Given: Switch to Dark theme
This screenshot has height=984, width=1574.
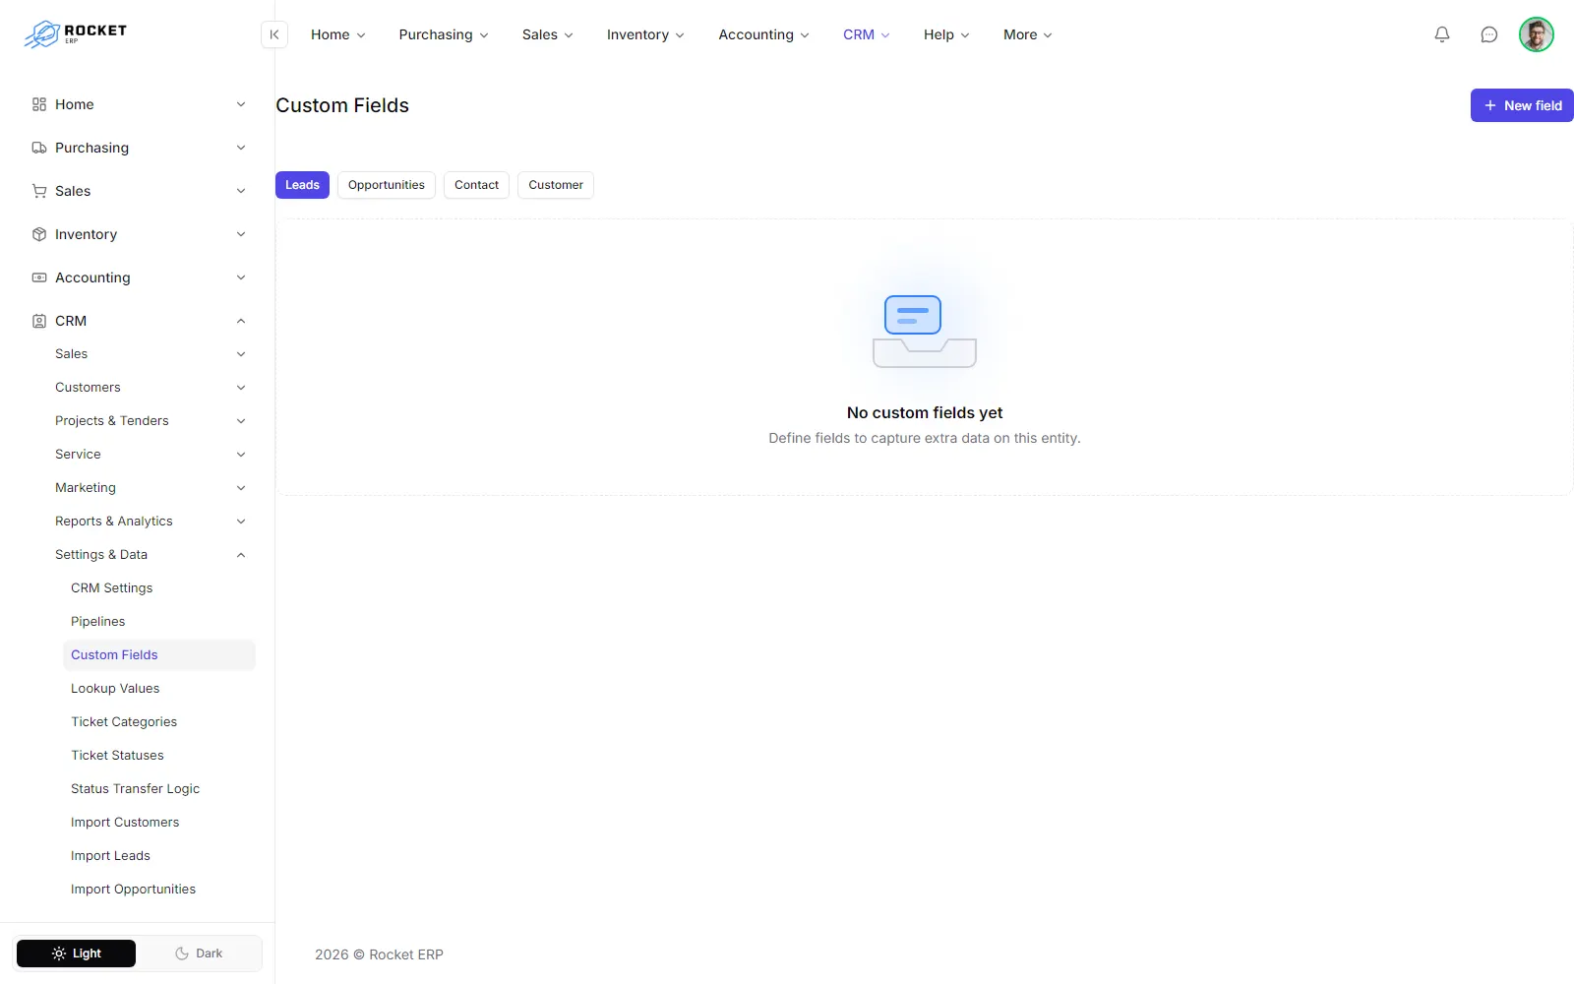Looking at the screenshot, I should [199, 953].
